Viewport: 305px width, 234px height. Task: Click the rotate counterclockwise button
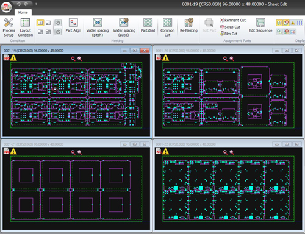click(x=58, y=23)
